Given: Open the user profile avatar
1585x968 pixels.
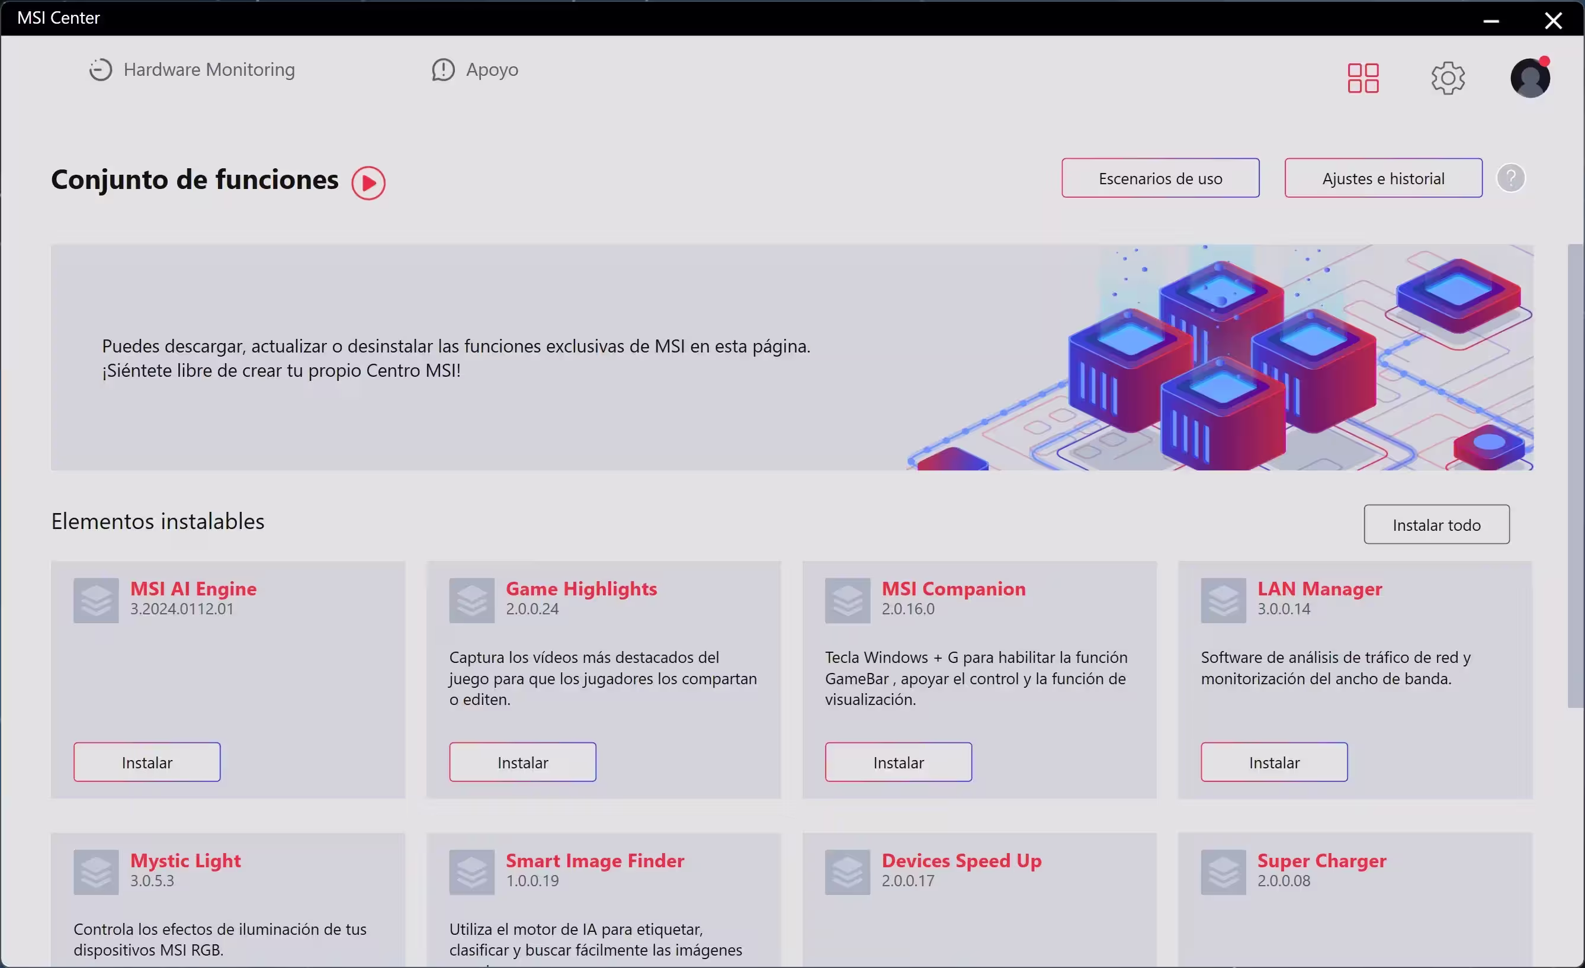Looking at the screenshot, I should coord(1531,78).
